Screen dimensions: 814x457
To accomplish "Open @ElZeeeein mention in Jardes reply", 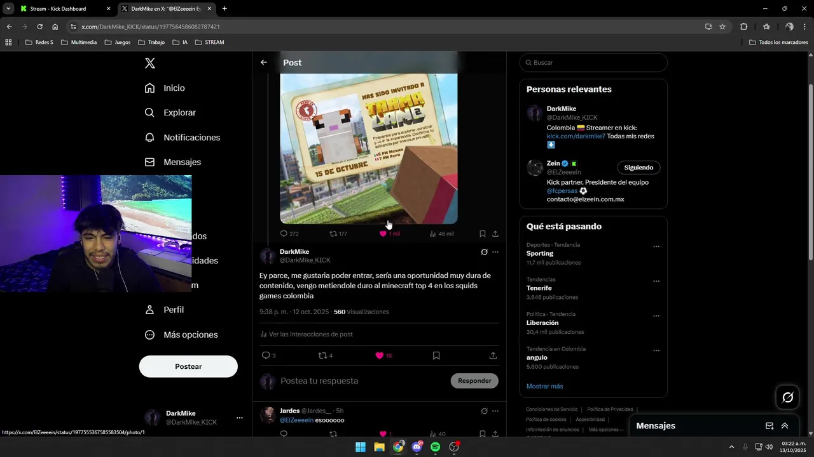I will [x=296, y=420].
